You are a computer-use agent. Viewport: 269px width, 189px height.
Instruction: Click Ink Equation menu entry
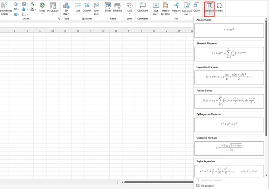coord(208,186)
